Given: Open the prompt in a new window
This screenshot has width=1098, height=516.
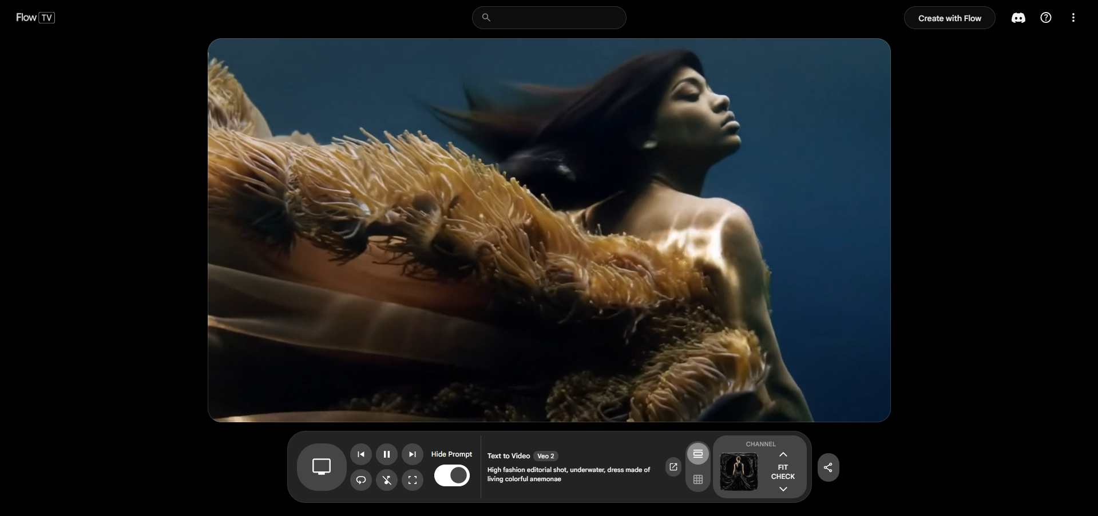Looking at the screenshot, I should [673, 467].
